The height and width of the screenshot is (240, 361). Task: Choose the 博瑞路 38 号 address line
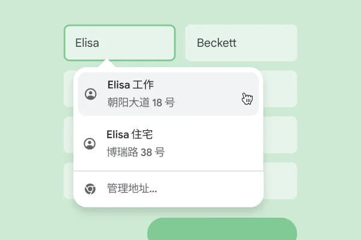(x=135, y=152)
